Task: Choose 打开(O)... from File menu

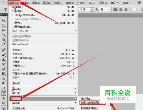Action: [x=43, y=11]
